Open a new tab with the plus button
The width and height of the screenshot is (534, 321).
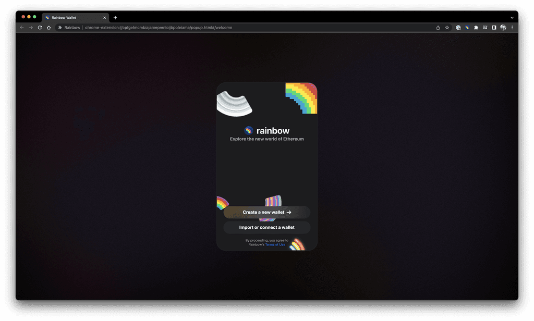(x=115, y=17)
